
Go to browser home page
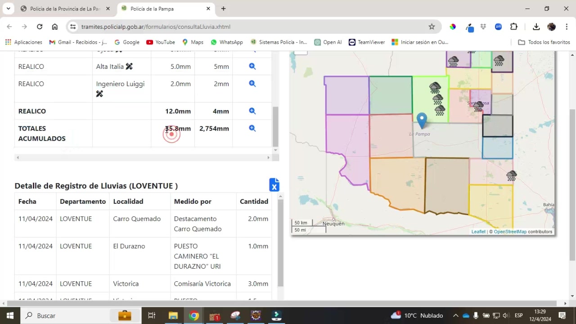(55, 27)
